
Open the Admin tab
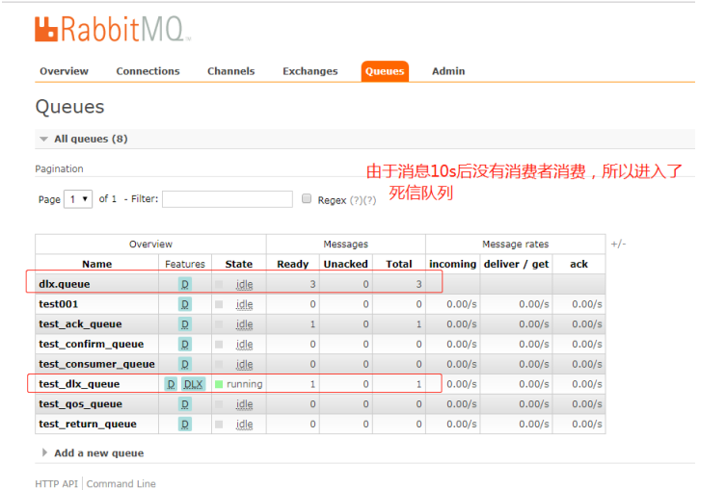(x=448, y=71)
